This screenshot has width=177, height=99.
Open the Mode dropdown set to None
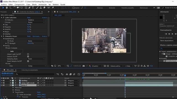[x=36, y=41]
